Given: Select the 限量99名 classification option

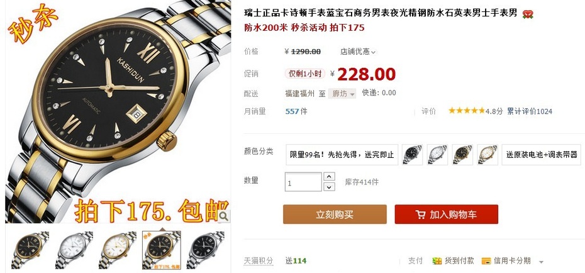Looking at the screenshot, I should point(342,155).
